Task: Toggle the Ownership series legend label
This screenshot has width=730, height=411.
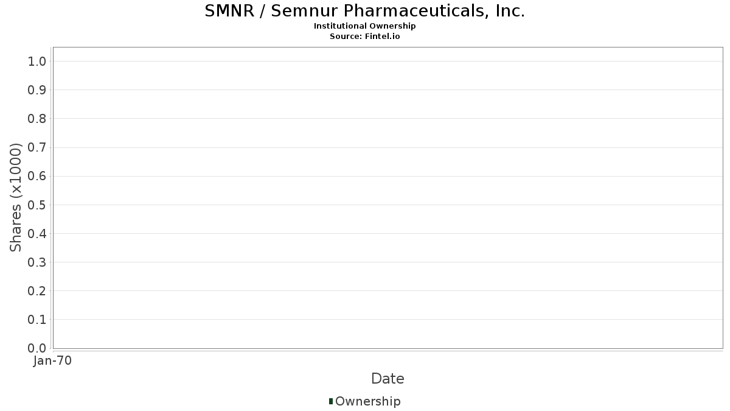Action: [367, 401]
